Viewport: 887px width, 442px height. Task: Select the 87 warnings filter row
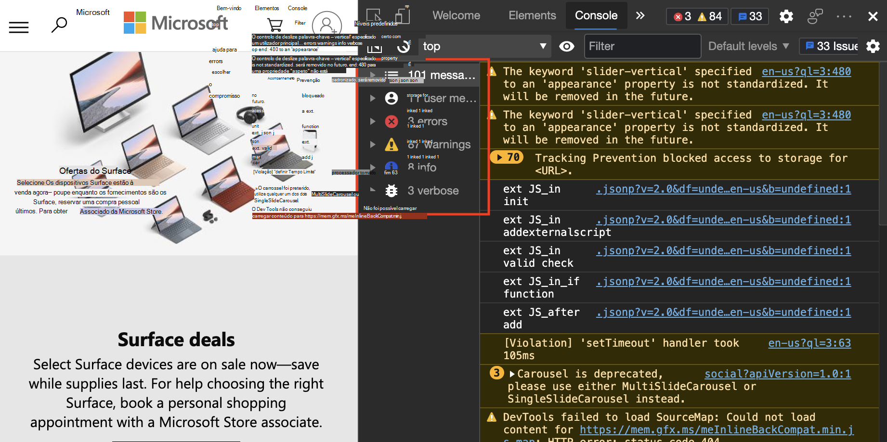(420, 144)
